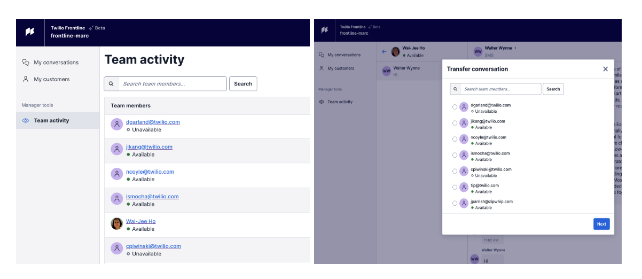Click jparrish@zipwhip.com text in Transfer dialog

click(x=491, y=201)
